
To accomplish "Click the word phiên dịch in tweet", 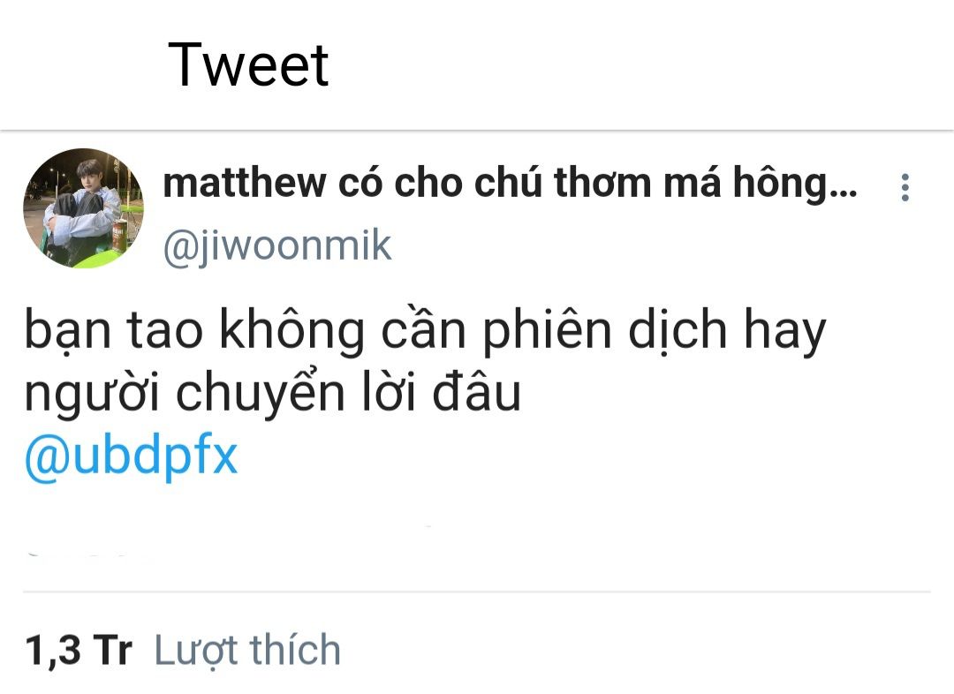I will point(605,331).
